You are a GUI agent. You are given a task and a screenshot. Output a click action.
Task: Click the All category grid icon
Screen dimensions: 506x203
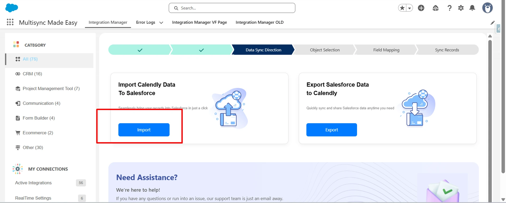click(x=18, y=59)
